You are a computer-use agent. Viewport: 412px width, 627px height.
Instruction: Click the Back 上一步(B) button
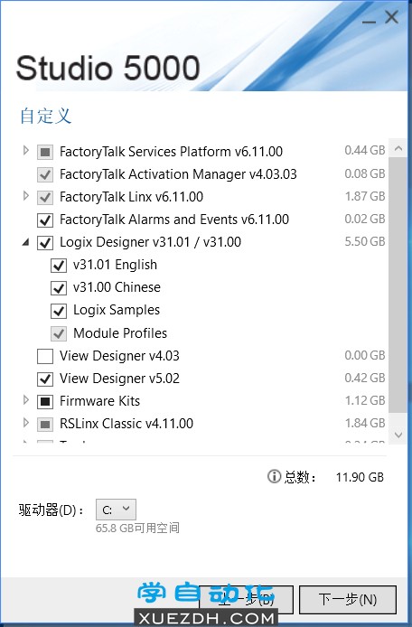tap(247, 599)
